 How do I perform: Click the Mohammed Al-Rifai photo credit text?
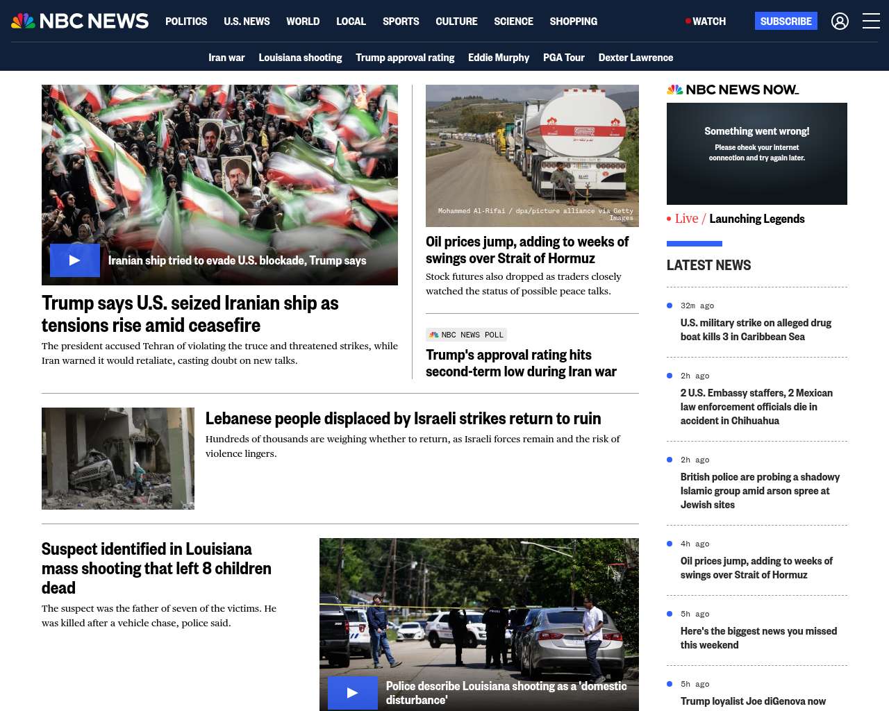pos(535,214)
